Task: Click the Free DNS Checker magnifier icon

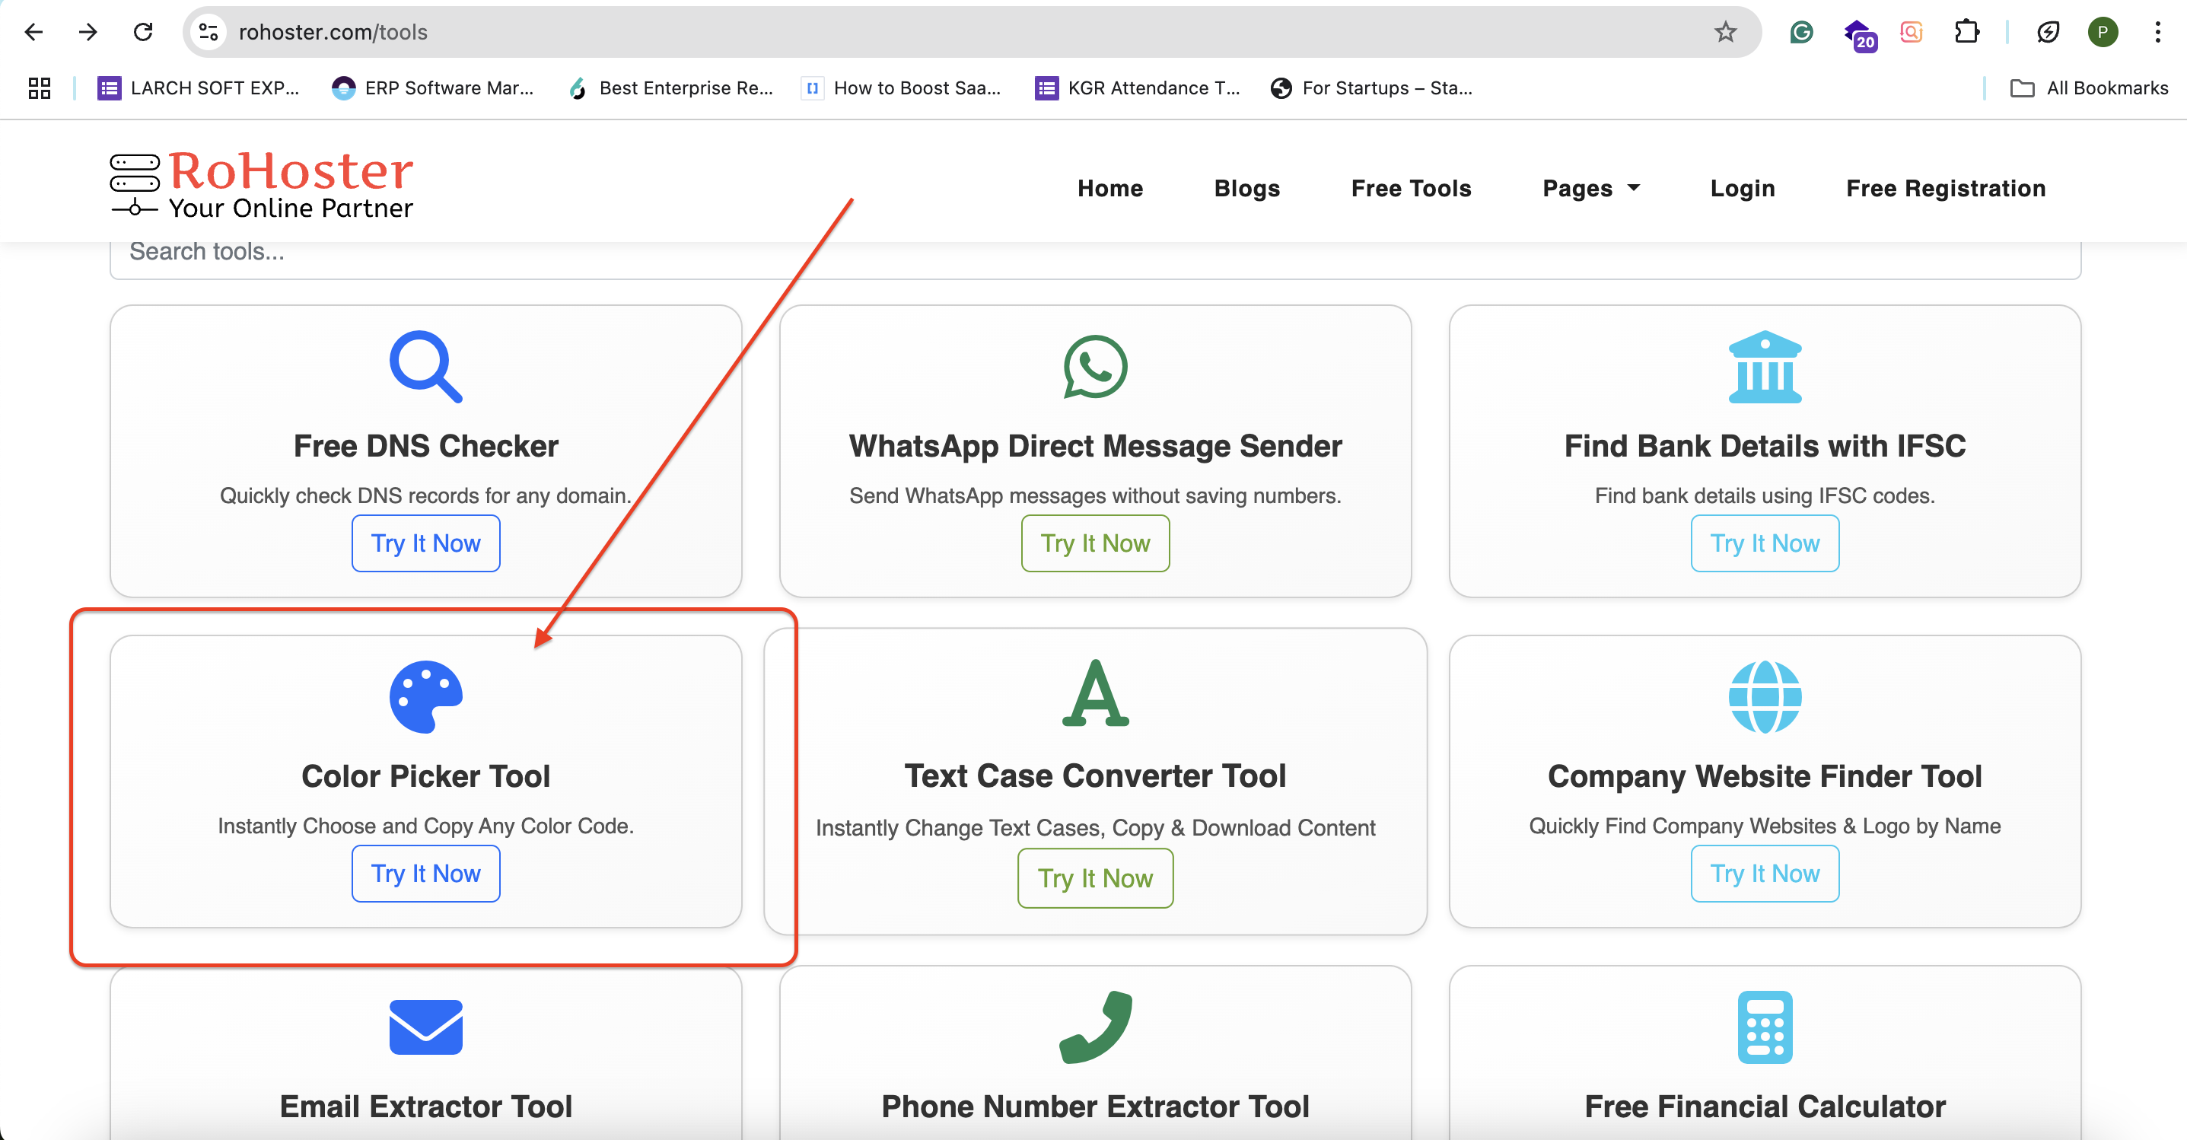Action: [x=425, y=366]
